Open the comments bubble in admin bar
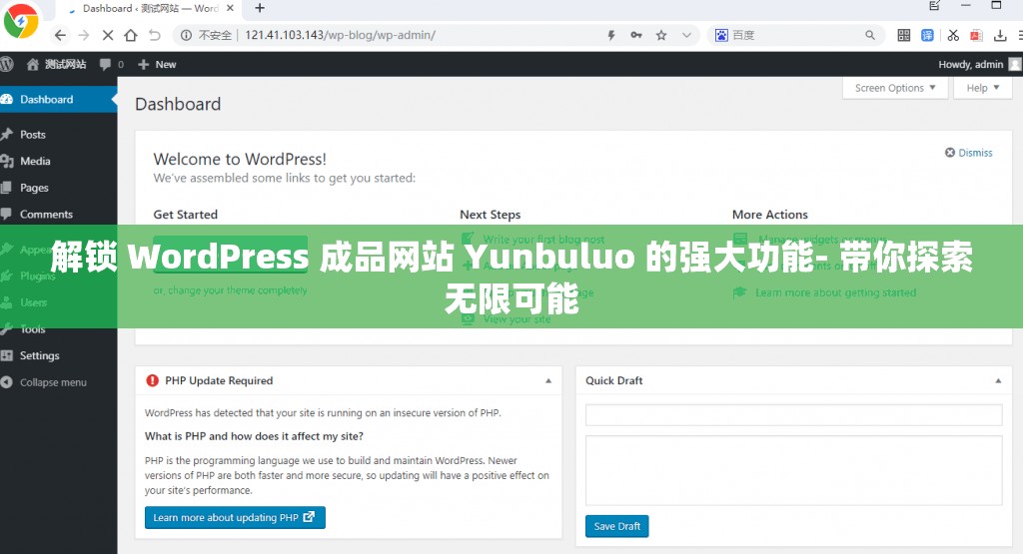The height and width of the screenshot is (554, 1023). tap(111, 64)
